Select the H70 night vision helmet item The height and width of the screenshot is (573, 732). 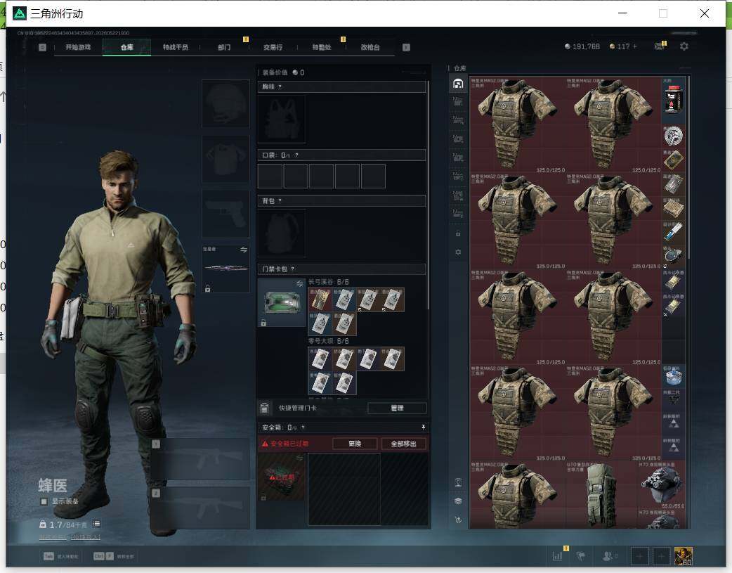coord(662,485)
